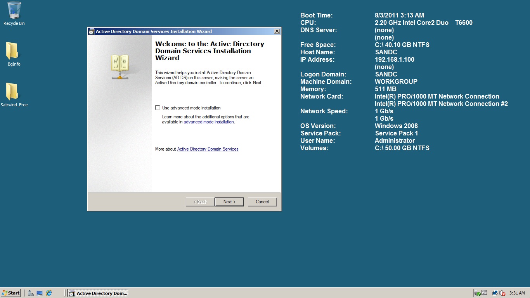The image size is (530, 298).
Task: Open the Recycle Bin desktop icon
Action: (x=14, y=11)
